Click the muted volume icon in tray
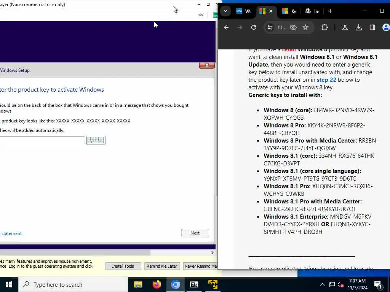390x292 pixels. 341,284
